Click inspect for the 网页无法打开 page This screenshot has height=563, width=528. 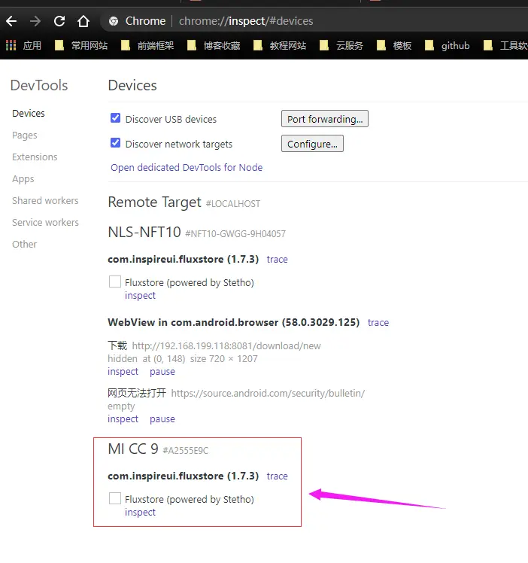pos(123,419)
